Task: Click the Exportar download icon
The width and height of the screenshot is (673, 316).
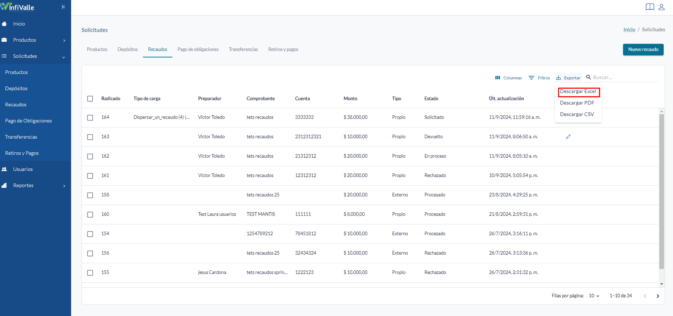Action: click(558, 78)
